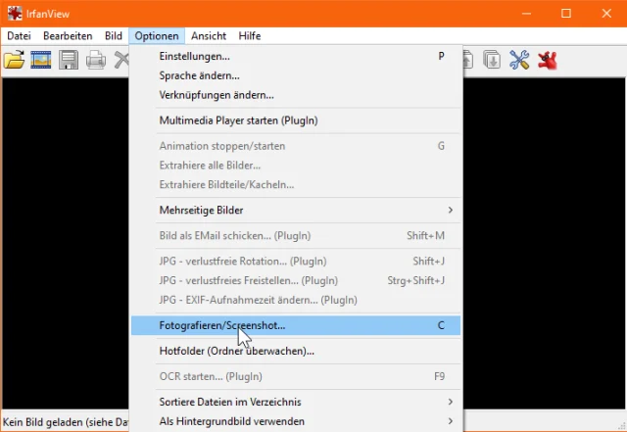Viewport: 627px width, 432px height.
Task: Minimize the IrfanView window
Action: point(526,14)
